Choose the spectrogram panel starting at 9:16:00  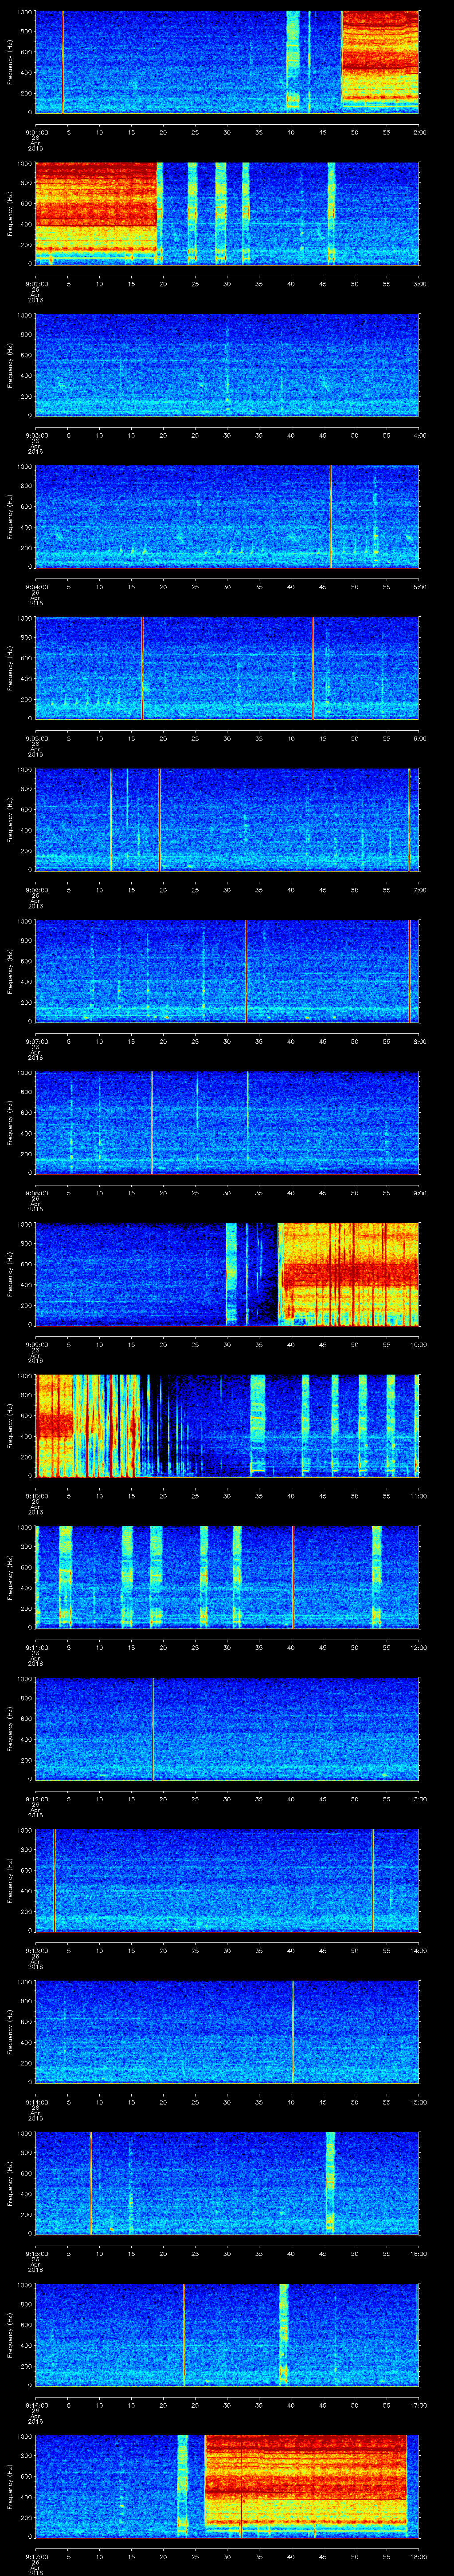[227, 2335]
